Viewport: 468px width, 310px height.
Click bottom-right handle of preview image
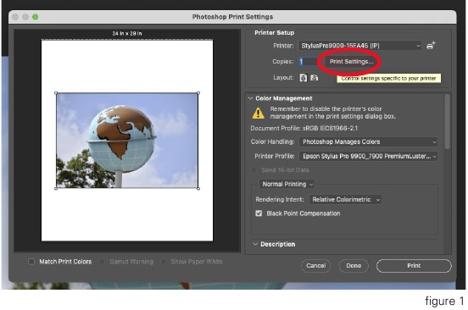tap(198, 188)
